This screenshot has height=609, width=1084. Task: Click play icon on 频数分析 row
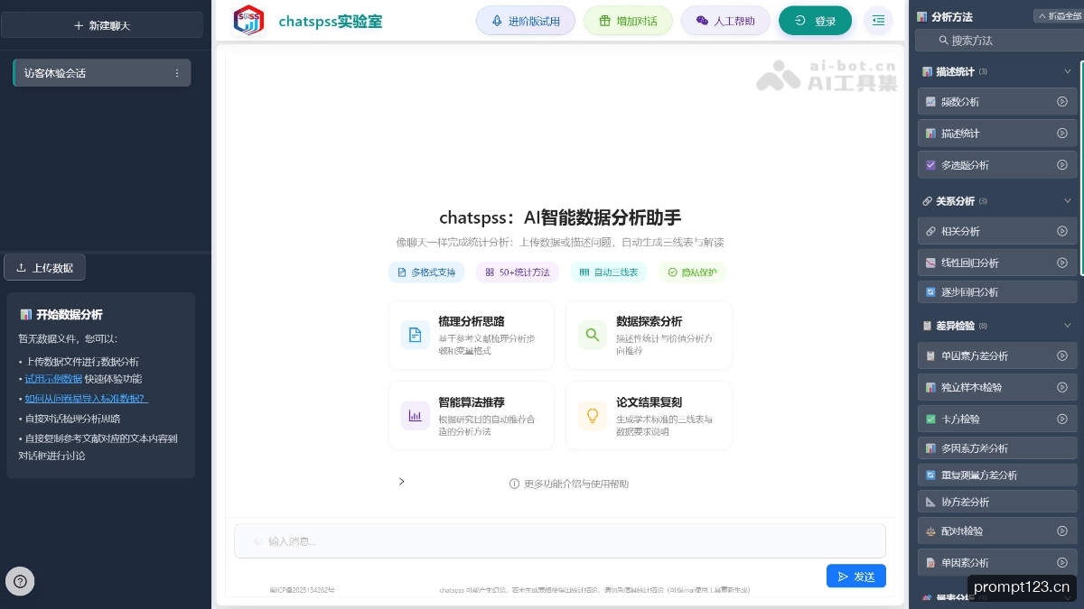(x=1062, y=102)
